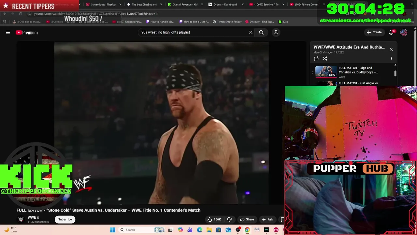Open Microsoft Store taskbar icon

pyautogui.click(x=219, y=230)
